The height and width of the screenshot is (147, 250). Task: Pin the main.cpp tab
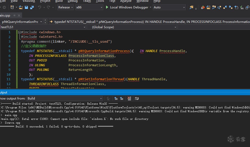[14, 15]
